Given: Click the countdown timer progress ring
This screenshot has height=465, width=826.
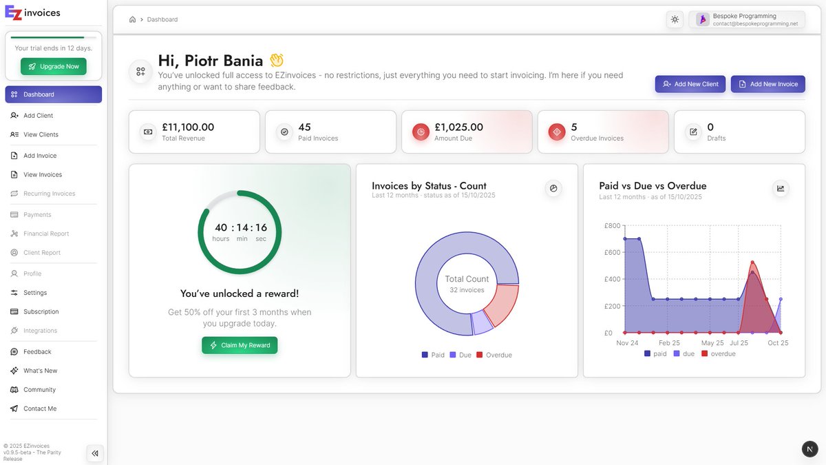Looking at the screenshot, I should [x=240, y=233].
